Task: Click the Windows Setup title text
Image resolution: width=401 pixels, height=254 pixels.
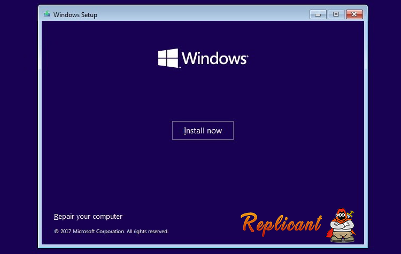Action: (x=75, y=15)
